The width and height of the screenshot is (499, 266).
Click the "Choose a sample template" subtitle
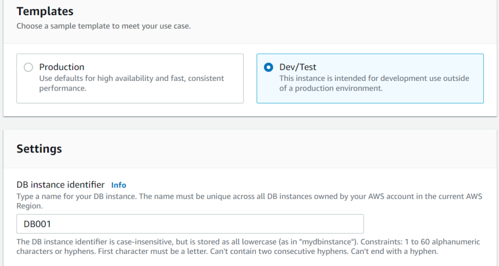coord(103,26)
